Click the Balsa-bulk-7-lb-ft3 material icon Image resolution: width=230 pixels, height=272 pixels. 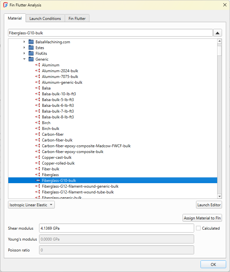(37, 111)
